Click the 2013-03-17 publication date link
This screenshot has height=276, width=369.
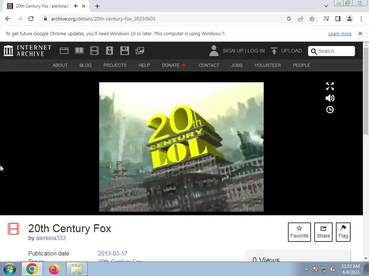click(x=112, y=253)
